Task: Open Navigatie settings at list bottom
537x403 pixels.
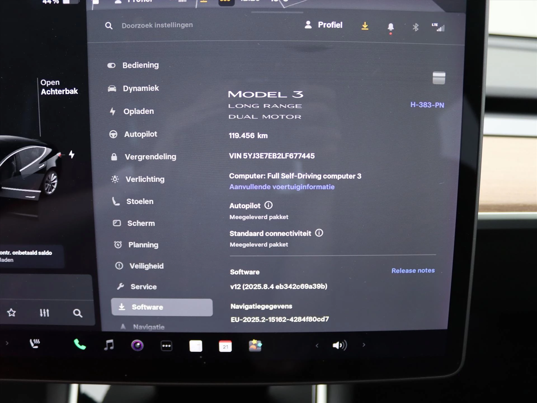Action: (142, 327)
